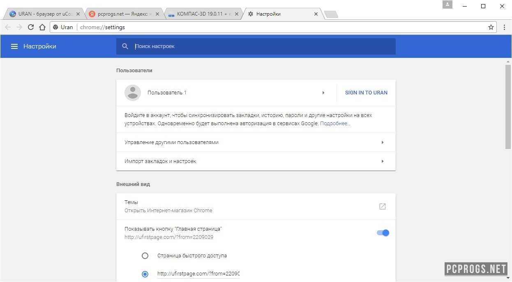512x282 pixels.
Task: Expand Импорт закладок и настроек row
Action: [383, 161]
